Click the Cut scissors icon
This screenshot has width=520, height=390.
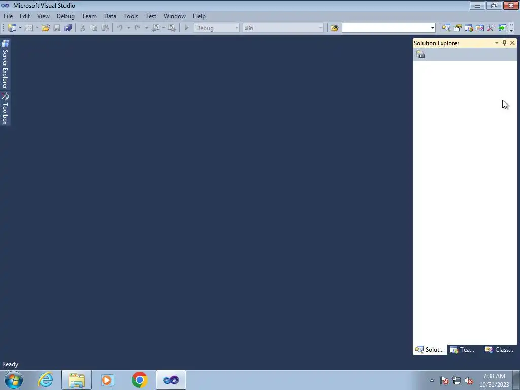pyautogui.click(x=83, y=28)
